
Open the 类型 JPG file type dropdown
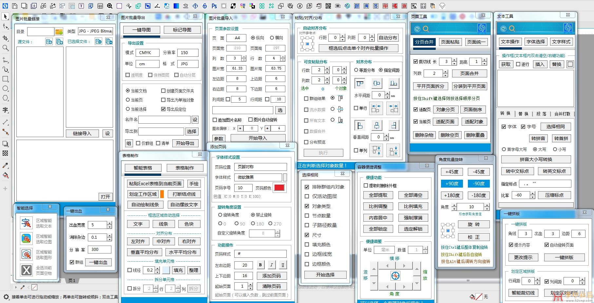tap(95, 31)
